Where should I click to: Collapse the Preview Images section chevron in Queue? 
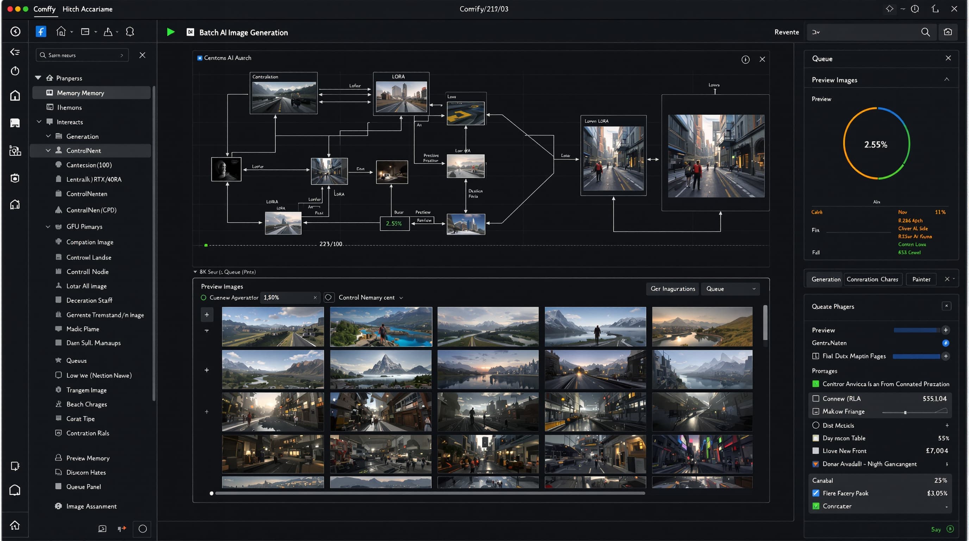point(946,79)
